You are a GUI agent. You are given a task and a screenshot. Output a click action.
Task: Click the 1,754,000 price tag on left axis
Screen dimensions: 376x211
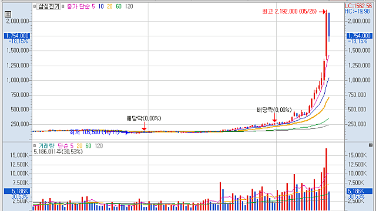tap(17, 36)
